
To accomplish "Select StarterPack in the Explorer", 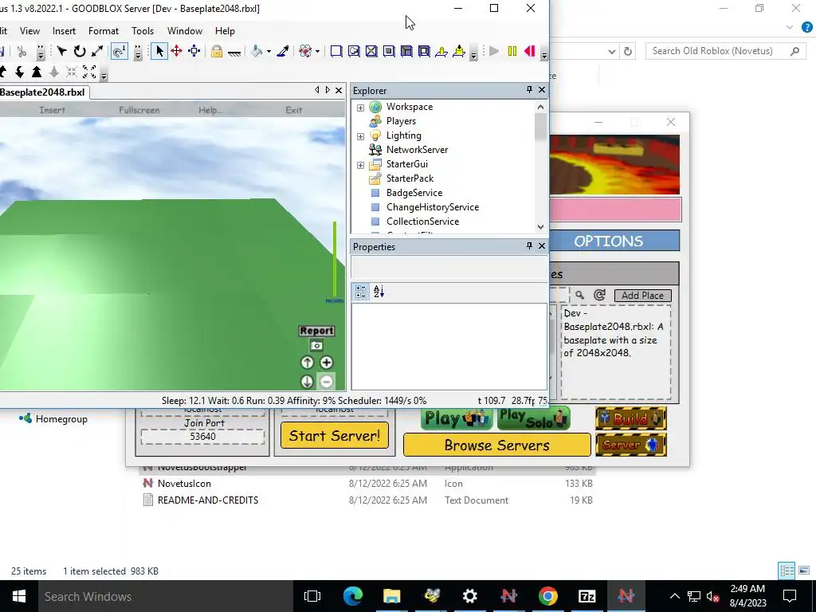I will pos(410,178).
